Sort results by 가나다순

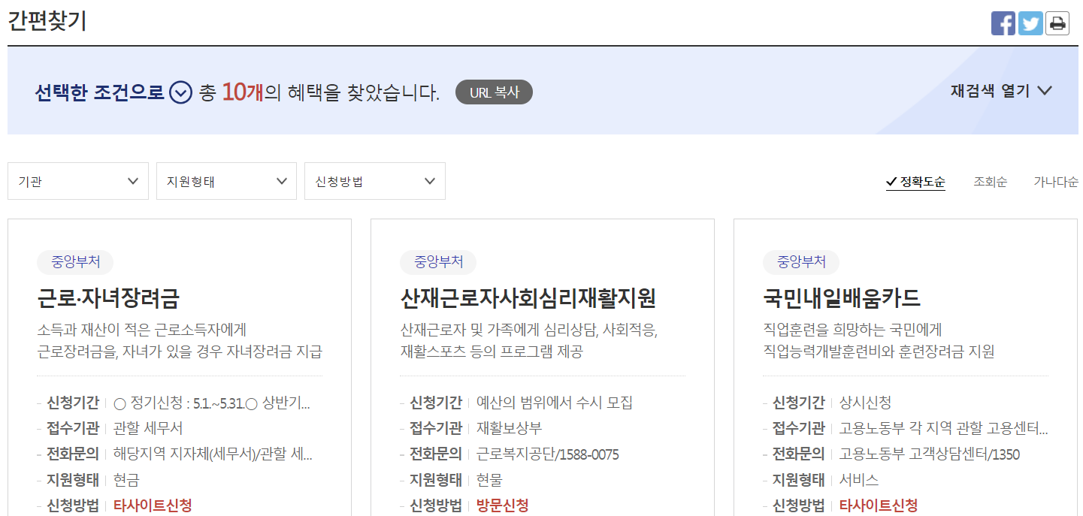pyautogui.click(x=1056, y=181)
